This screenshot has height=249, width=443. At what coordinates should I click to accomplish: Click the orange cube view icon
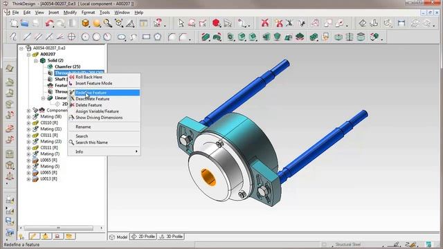pyautogui.click(x=85, y=23)
